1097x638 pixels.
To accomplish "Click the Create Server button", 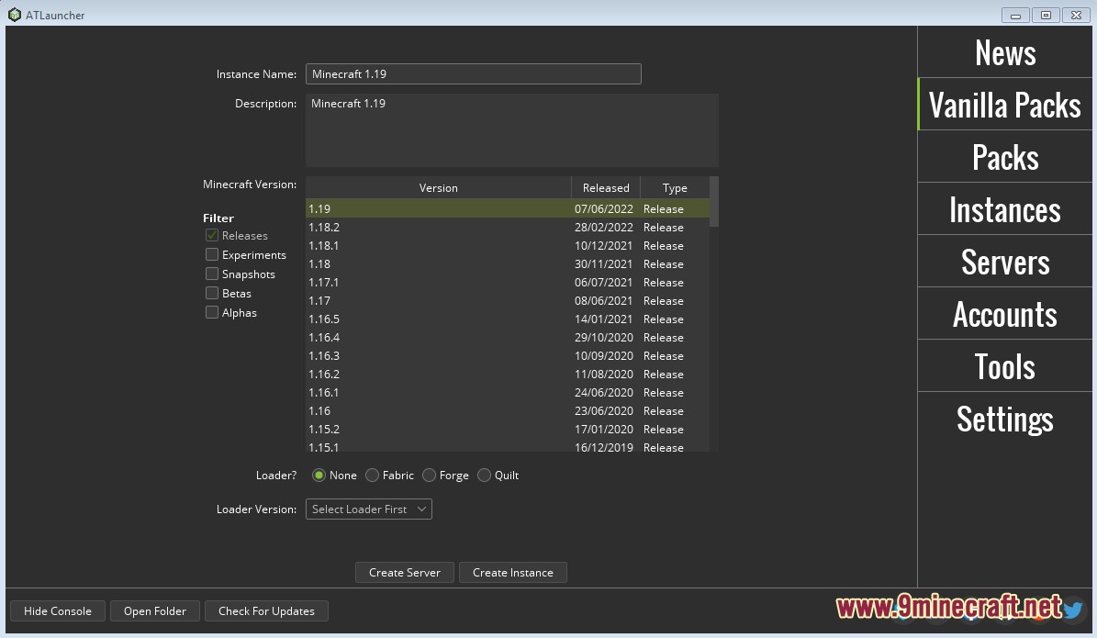I will tap(405, 572).
